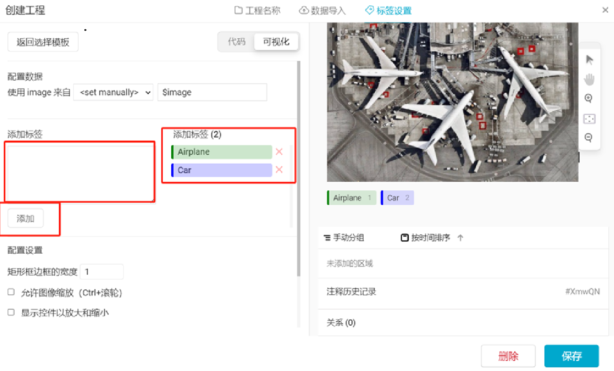
Task: Switch to the 代码 code view
Action: pyautogui.click(x=237, y=42)
